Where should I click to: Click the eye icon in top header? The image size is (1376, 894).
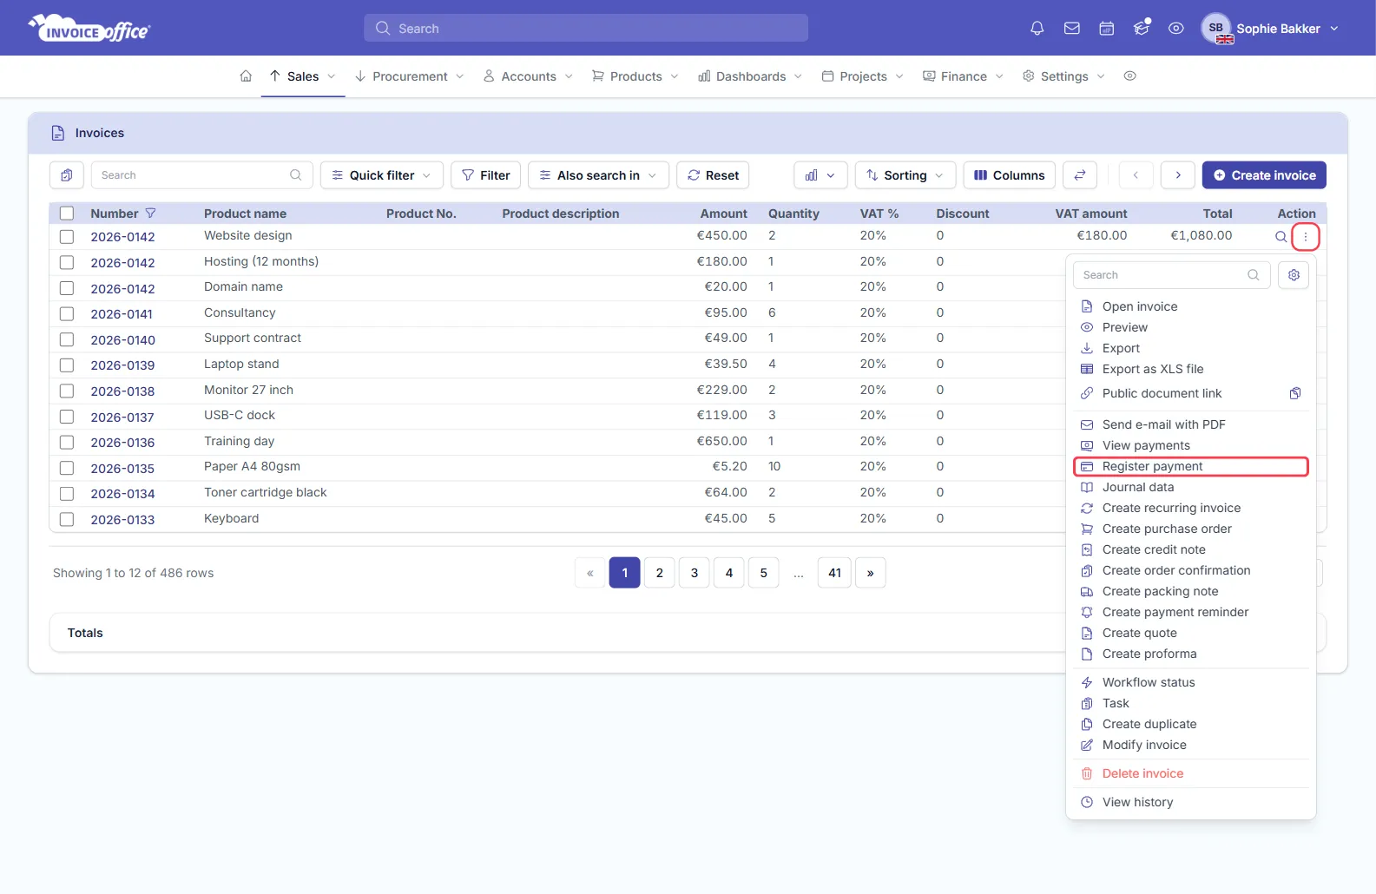tap(1176, 29)
